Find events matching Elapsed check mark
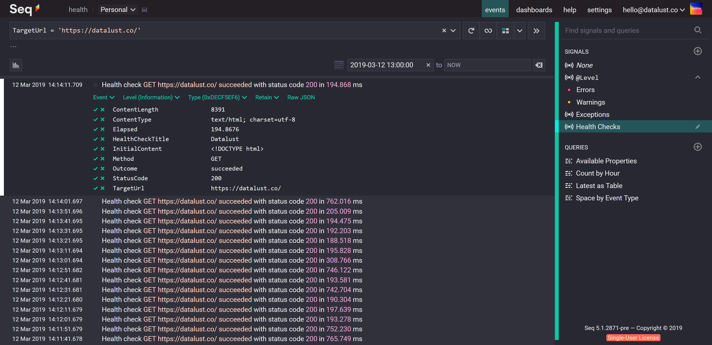 coord(96,129)
